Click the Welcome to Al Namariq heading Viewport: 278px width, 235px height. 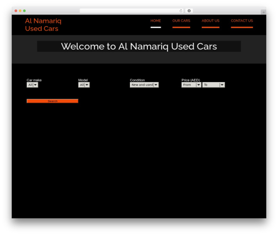[139, 46]
